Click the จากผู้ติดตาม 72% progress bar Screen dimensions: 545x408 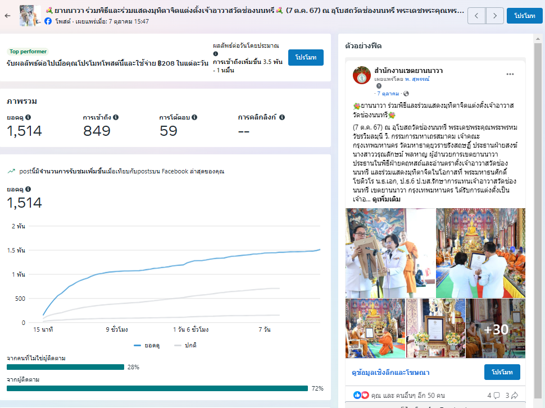[157, 388]
